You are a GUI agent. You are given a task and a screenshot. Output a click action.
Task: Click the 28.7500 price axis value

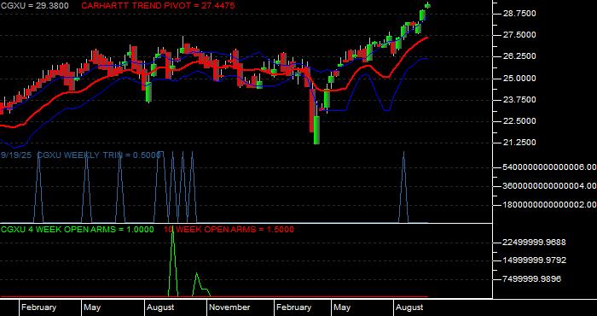pos(519,14)
